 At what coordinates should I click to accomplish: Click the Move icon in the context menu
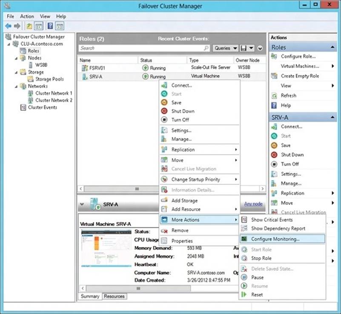point(164,160)
